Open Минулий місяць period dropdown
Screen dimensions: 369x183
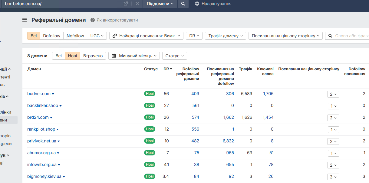click(134, 56)
